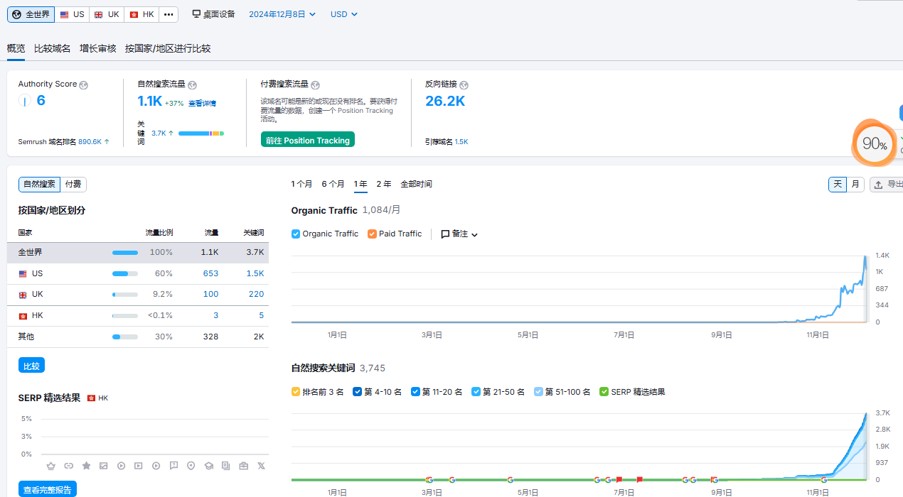Click the desktop monitor icon by 桌面设备
Viewport: 903px width, 497px height.
pos(196,14)
